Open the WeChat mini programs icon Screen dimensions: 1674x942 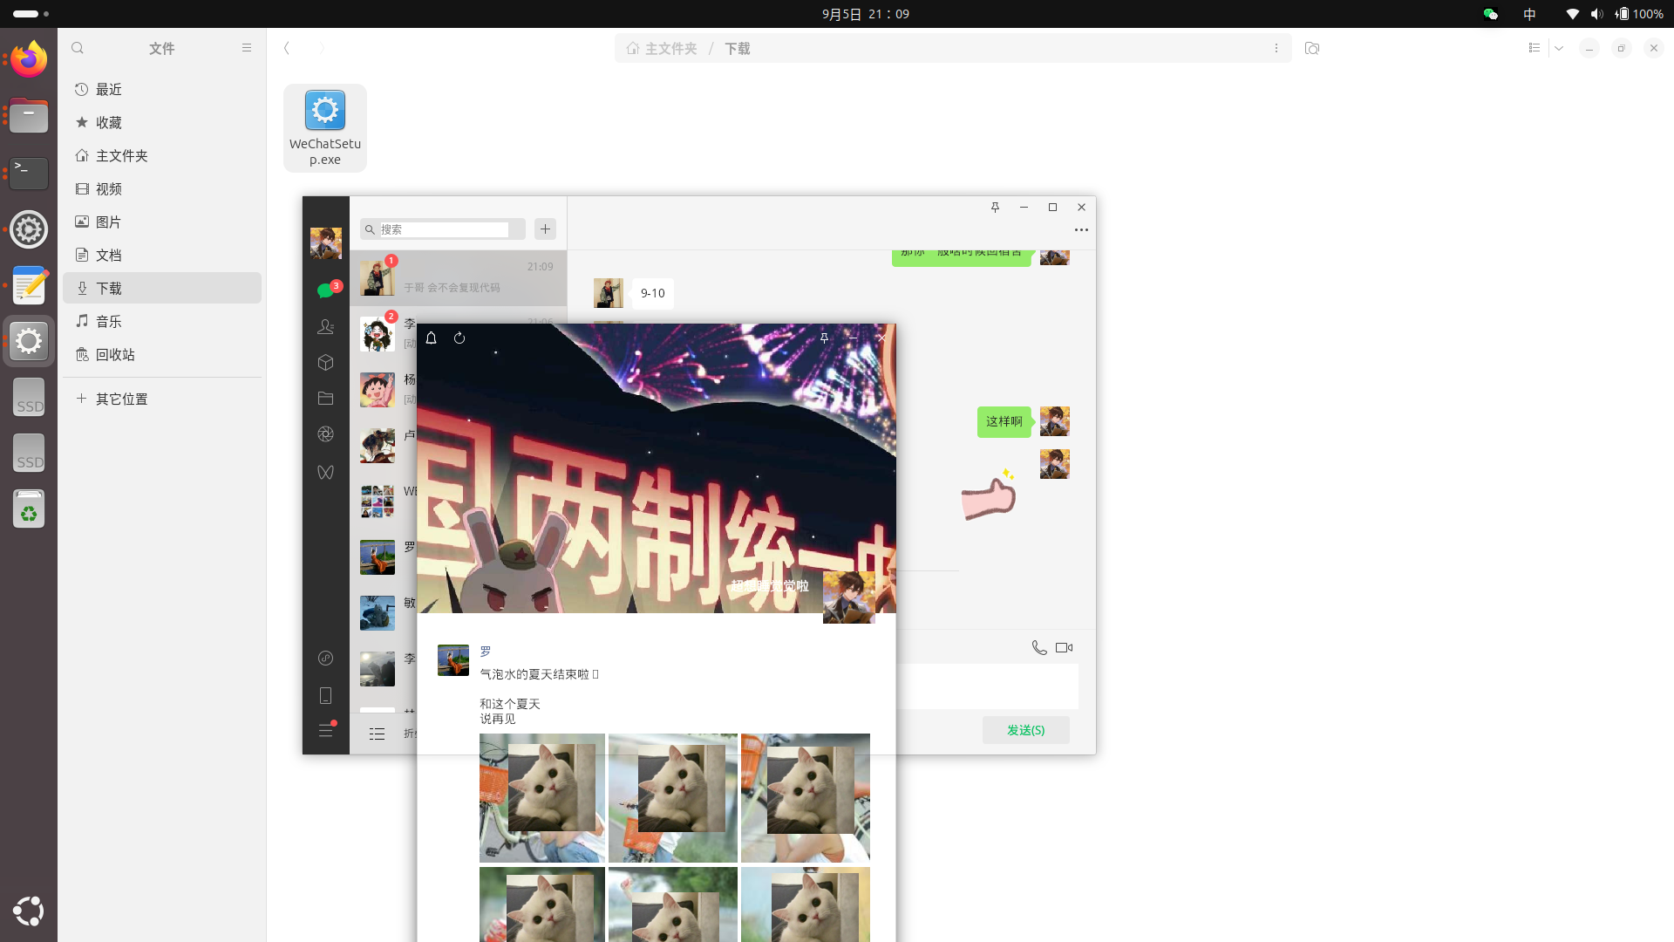click(x=326, y=659)
